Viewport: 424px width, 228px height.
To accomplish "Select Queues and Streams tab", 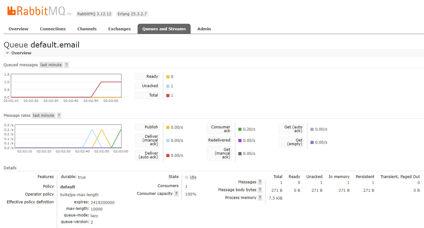I will click(164, 29).
